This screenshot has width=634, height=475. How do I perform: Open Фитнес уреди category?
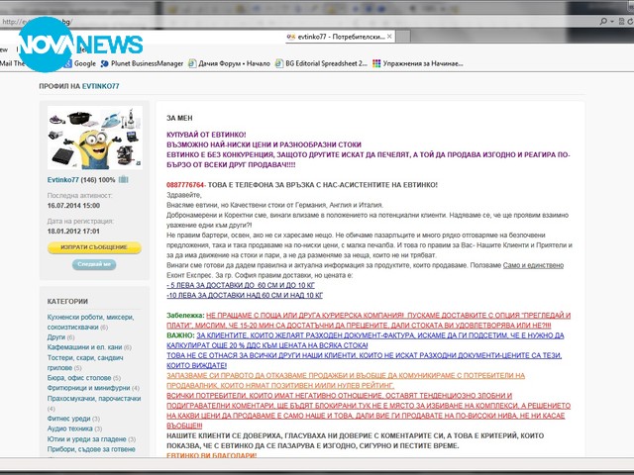(x=68, y=419)
